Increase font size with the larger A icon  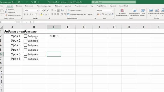coord(45,10)
